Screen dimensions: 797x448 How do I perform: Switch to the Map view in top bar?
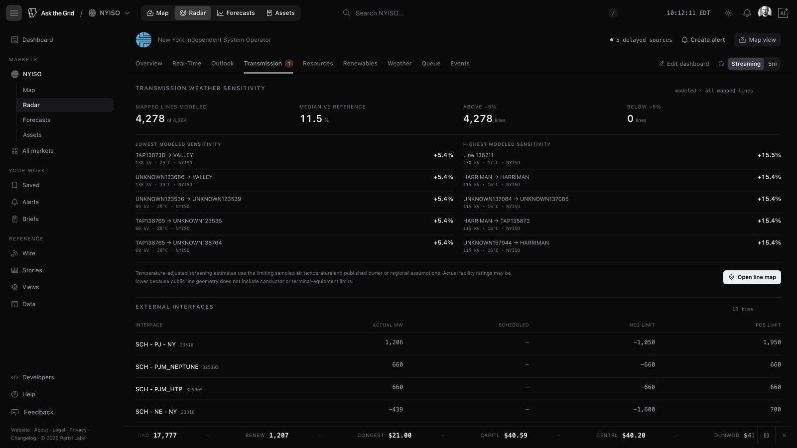(157, 13)
